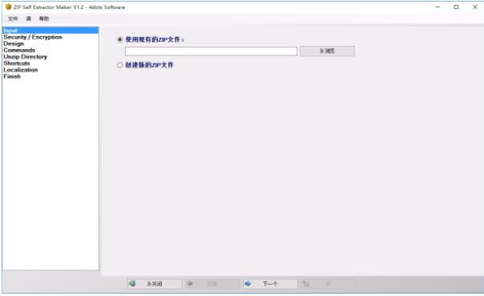Viewport: 484px width, 296px height.
Task: Click the green exit icon on the Close button
Action: click(132, 283)
